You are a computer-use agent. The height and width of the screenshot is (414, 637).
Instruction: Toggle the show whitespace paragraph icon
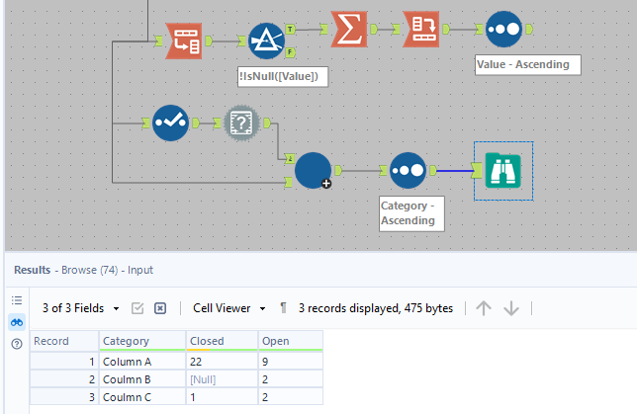pyautogui.click(x=283, y=308)
